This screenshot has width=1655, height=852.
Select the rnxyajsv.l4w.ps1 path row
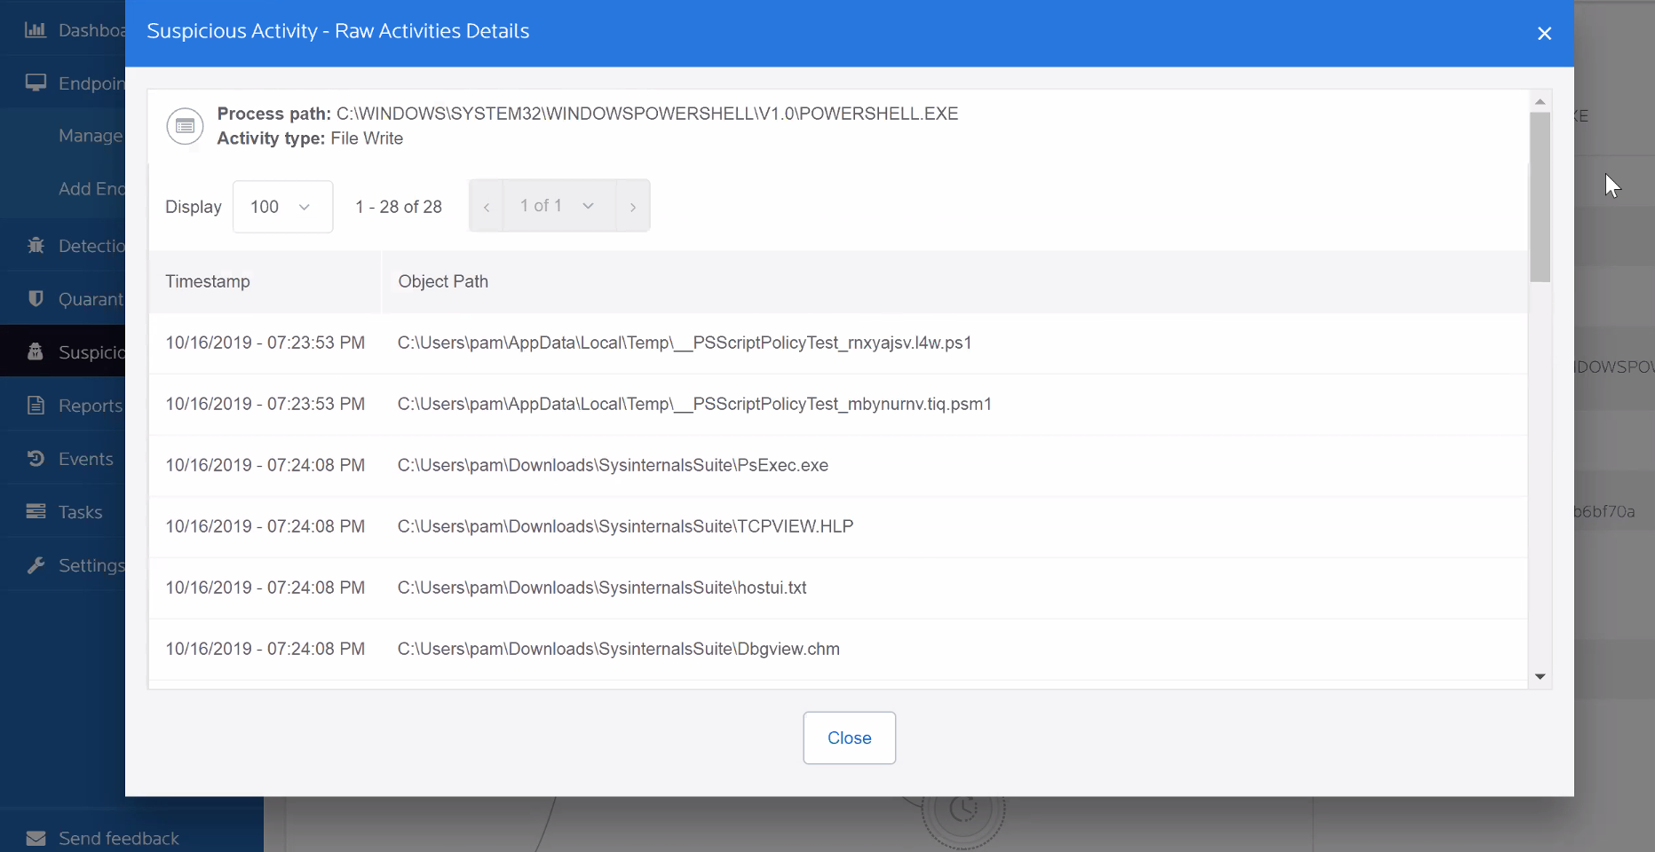[x=837, y=343]
